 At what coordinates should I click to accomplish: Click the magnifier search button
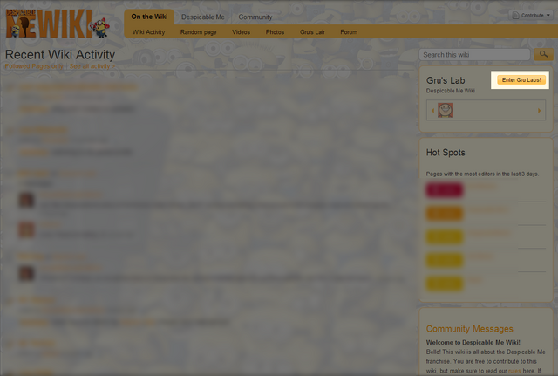point(543,54)
